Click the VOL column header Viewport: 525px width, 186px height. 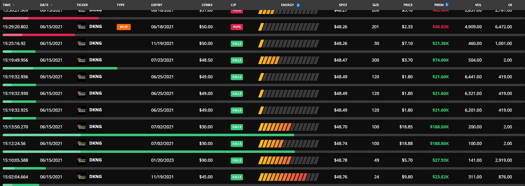tap(478, 5)
